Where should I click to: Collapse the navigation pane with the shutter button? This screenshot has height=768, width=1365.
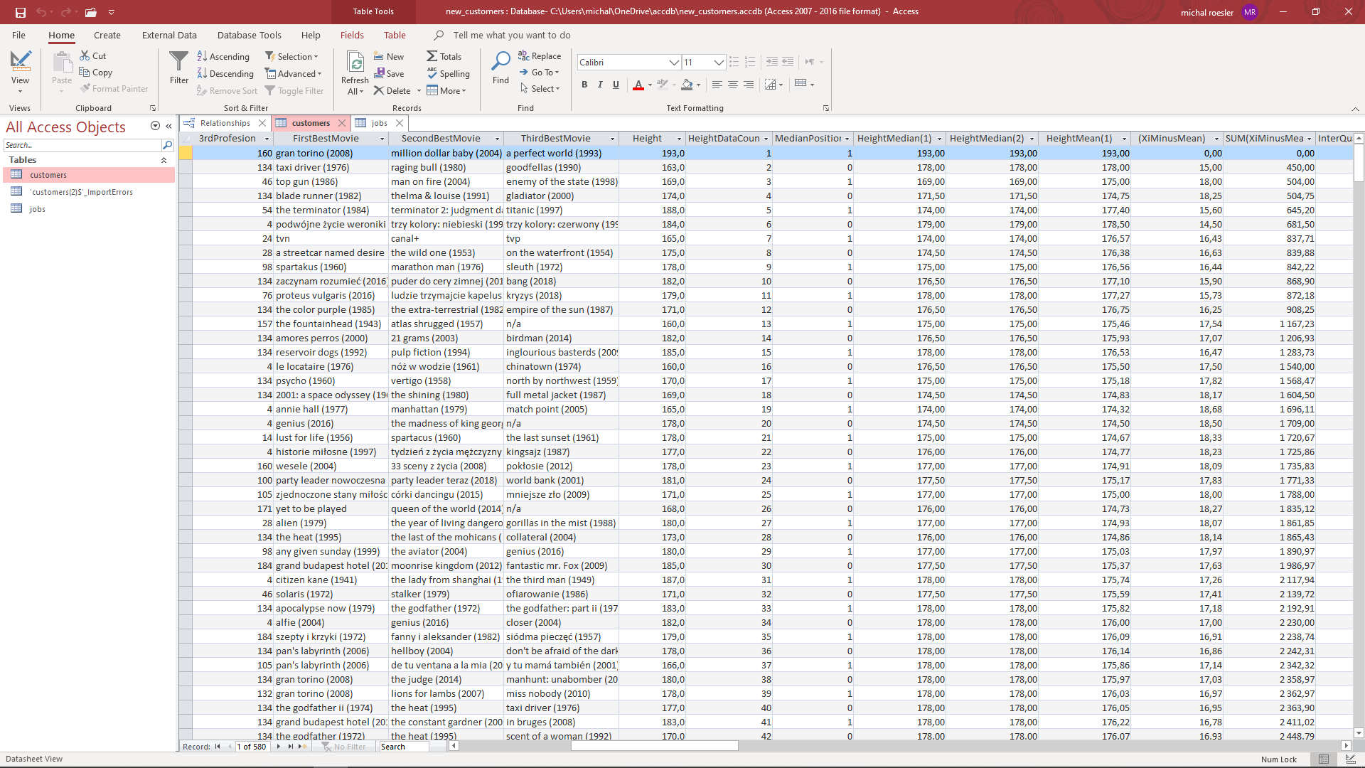169,127
